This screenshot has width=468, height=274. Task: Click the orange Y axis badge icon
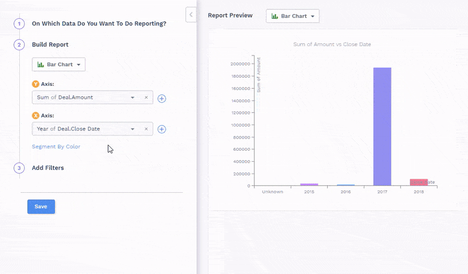36,84
